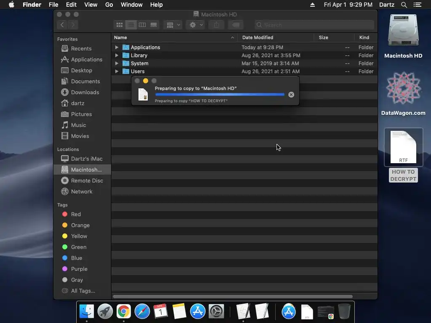This screenshot has width=431, height=323.
Task: Cancel the copy with the X button
Action: point(291,95)
